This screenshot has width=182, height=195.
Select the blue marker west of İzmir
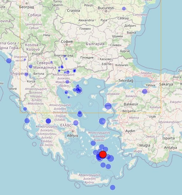click(x=102, y=121)
